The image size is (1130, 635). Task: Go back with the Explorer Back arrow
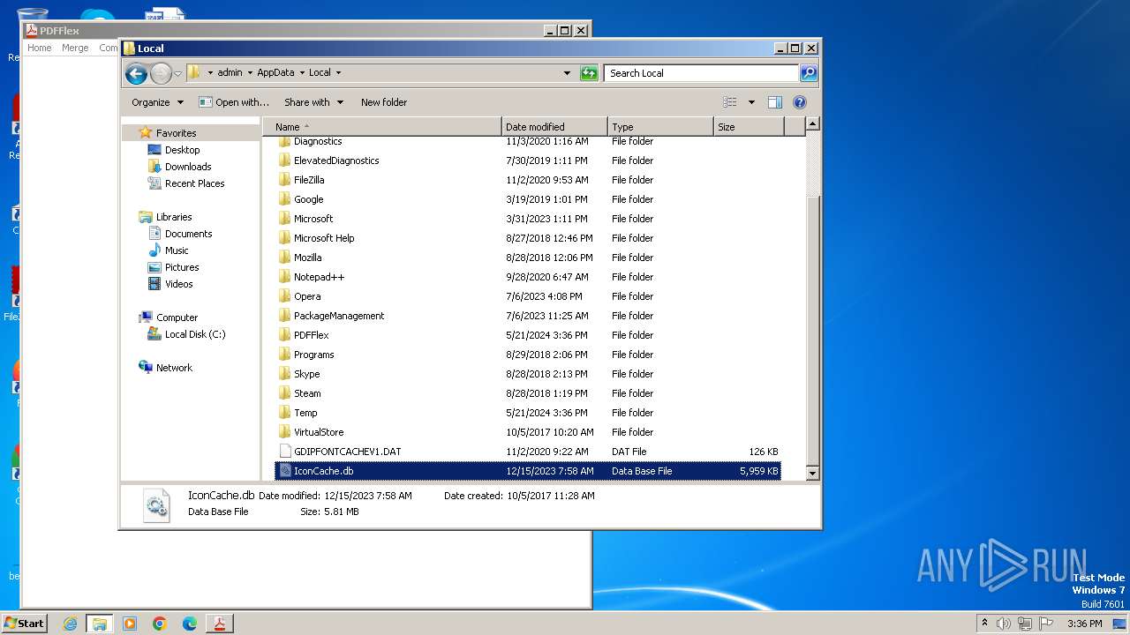click(136, 73)
